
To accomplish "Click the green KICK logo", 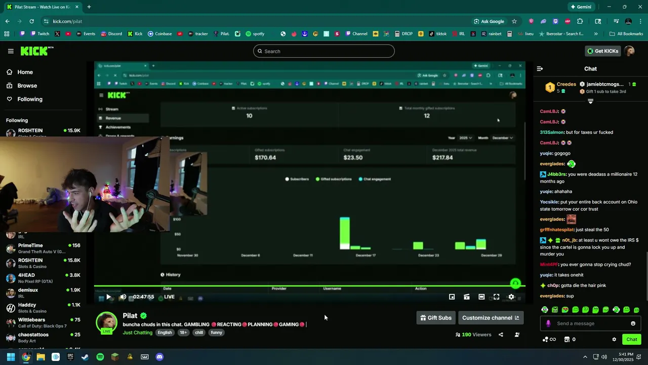I will click(x=36, y=51).
